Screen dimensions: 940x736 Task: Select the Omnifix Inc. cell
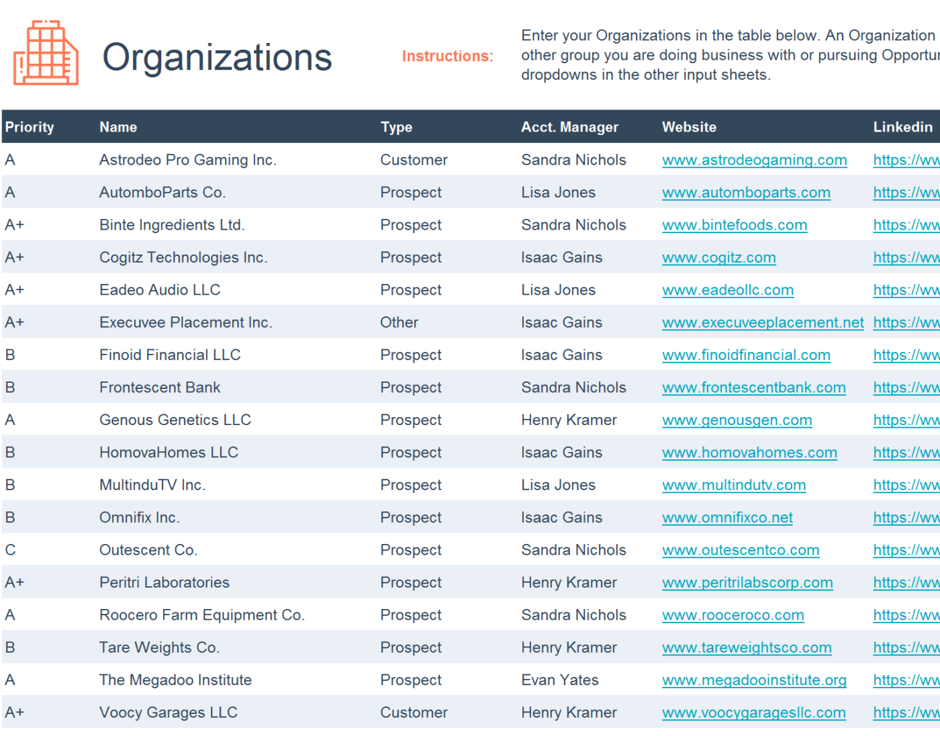[x=140, y=518]
